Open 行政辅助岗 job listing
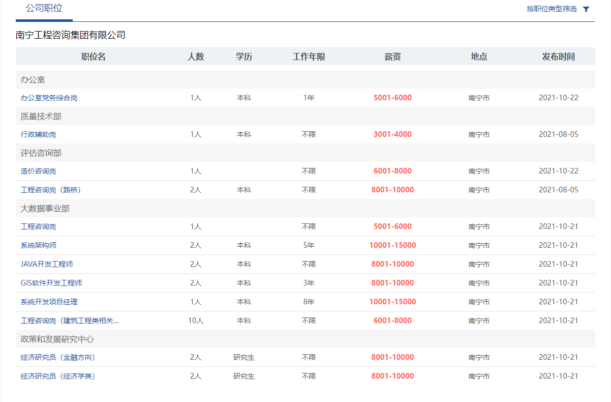This screenshot has height=402, width=611. pos(39,134)
